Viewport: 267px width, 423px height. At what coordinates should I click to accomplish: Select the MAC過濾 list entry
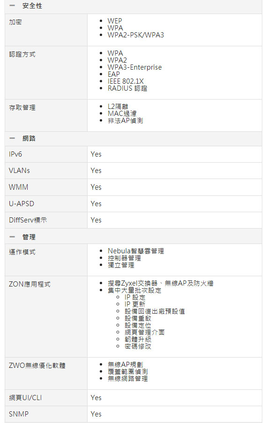122,114
